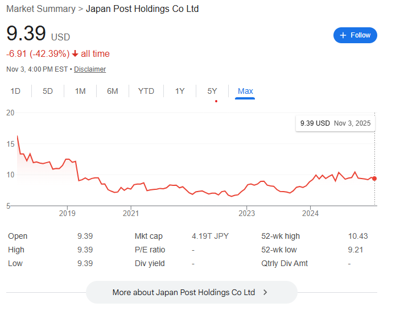The width and height of the screenshot is (404, 311).
Task: Click the red endpoint dot on chart
Action: pyautogui.click(x=374, y=179)
